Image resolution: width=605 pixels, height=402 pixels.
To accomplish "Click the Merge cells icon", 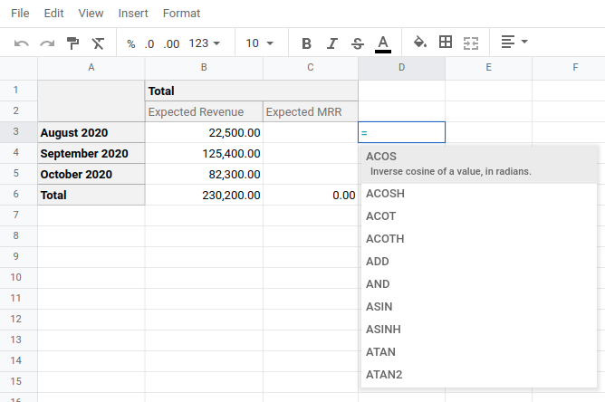I will [471, 43].
